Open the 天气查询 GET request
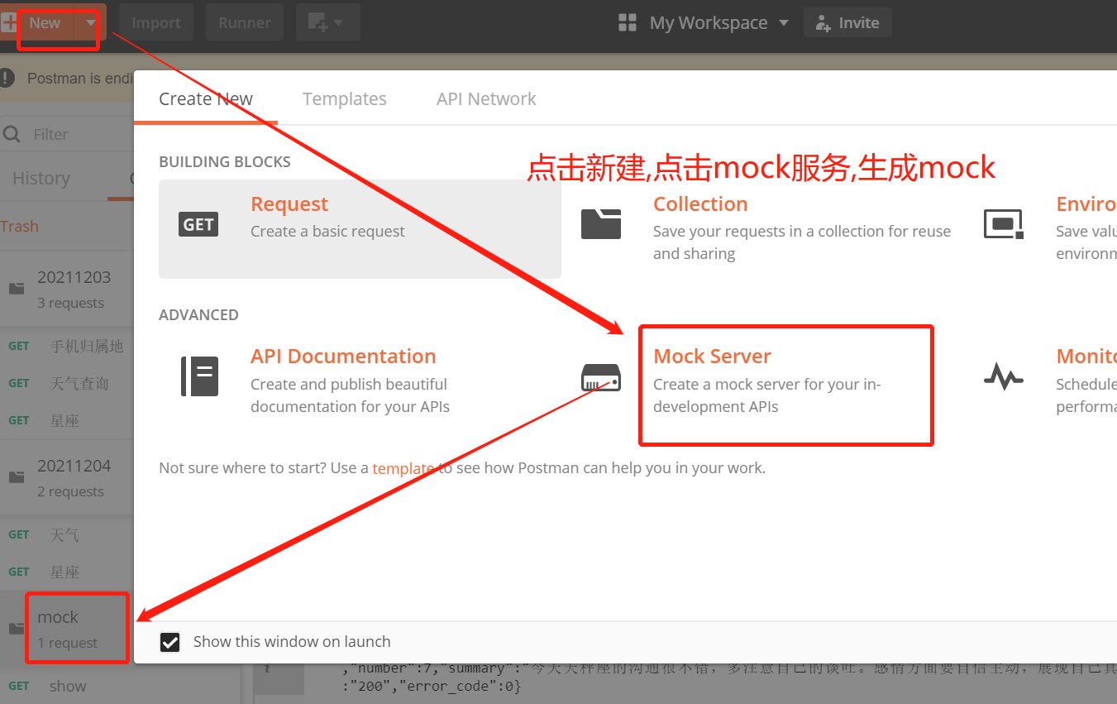This screenshot has width=1117, height=704. (79, 383)
